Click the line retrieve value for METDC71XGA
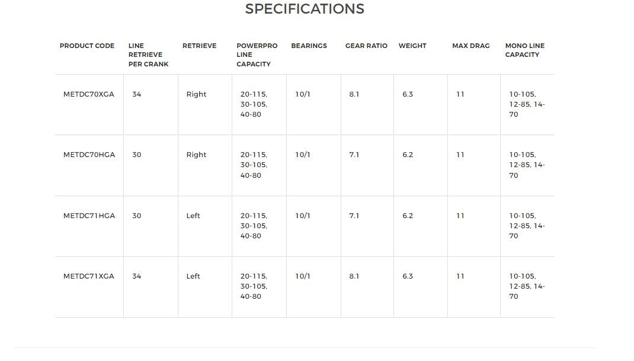Screen dimensions: 634x361 pyautogui.click(x=137, y=276)
